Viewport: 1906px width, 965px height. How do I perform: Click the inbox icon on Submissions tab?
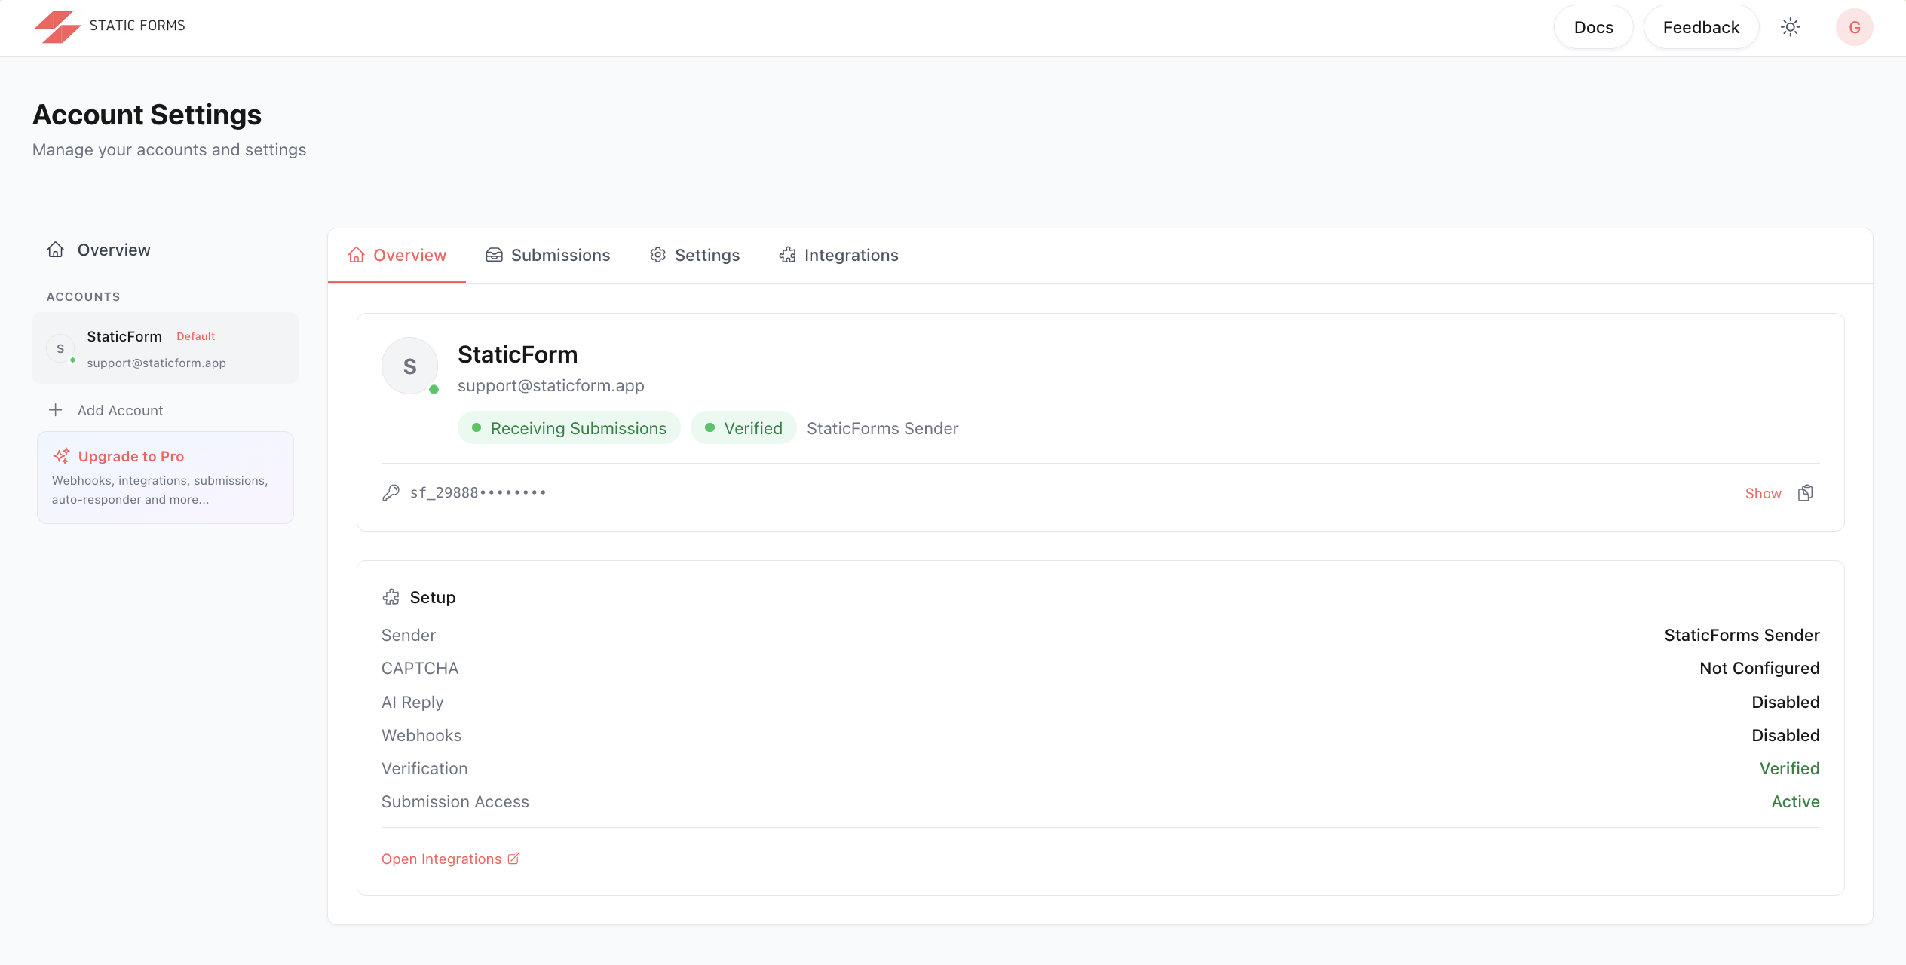tap(494, 255)
